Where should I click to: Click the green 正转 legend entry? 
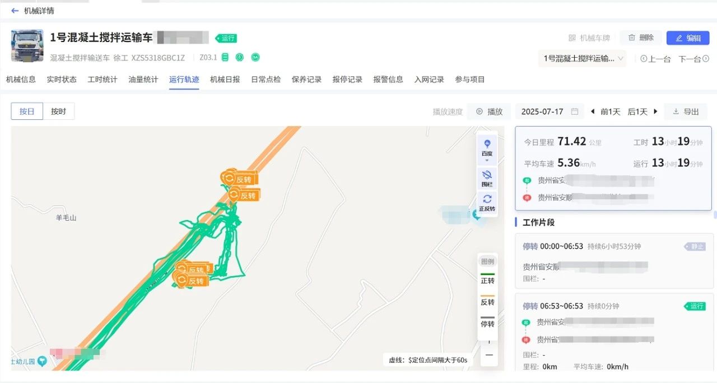click(x=487, y=278)
